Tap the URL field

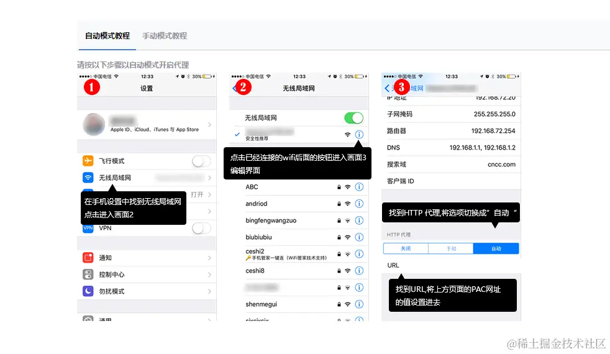tap(451, 265)
